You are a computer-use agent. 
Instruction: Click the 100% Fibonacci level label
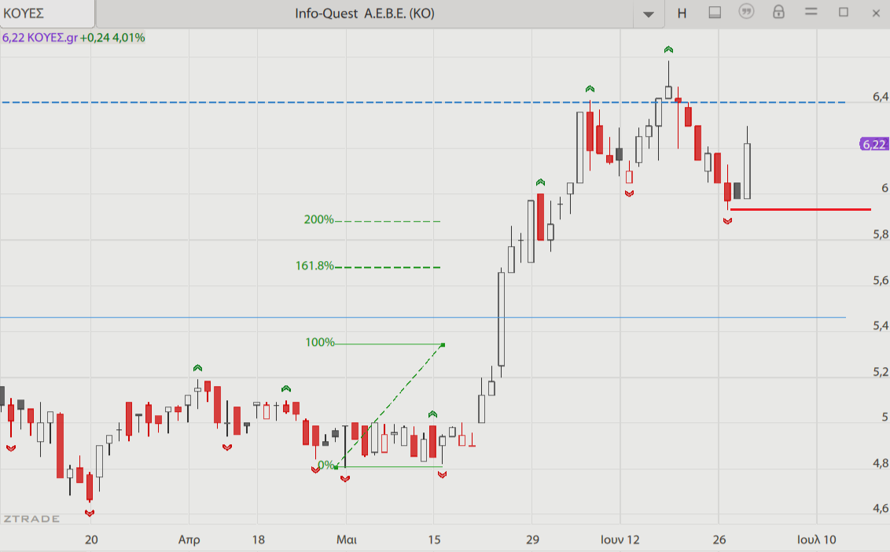coord(319,343)
